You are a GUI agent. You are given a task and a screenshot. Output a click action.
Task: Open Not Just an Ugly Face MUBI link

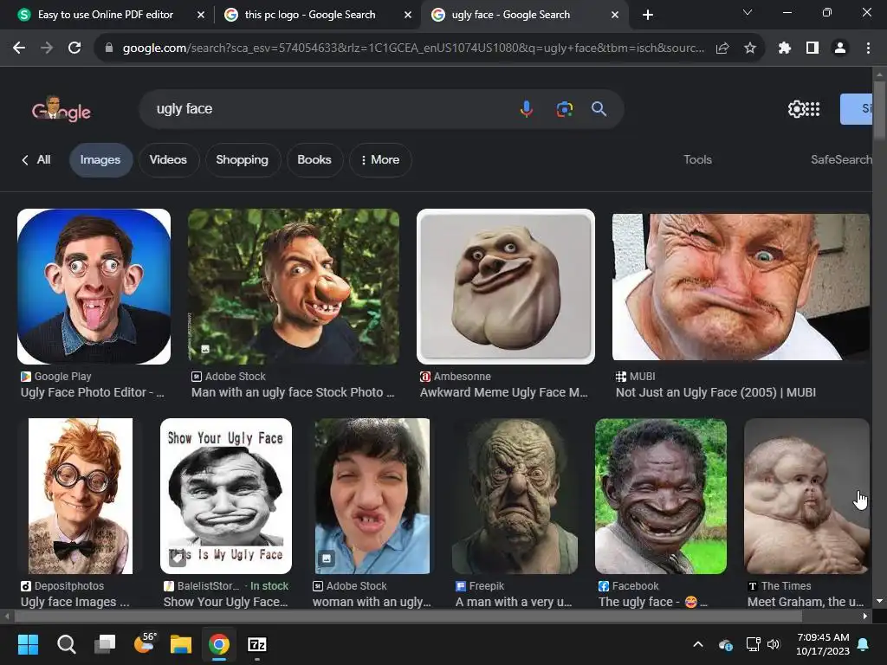715,392
